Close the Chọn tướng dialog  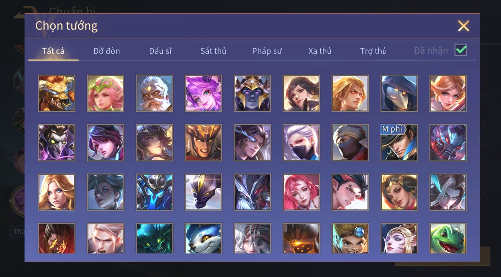[x=463, y=26]
